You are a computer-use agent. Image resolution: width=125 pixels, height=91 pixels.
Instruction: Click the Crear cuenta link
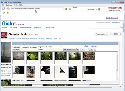click(x=25, y=27)
